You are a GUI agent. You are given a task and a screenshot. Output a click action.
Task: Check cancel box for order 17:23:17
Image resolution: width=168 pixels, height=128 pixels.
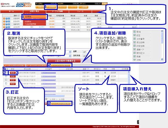[6, 76]
